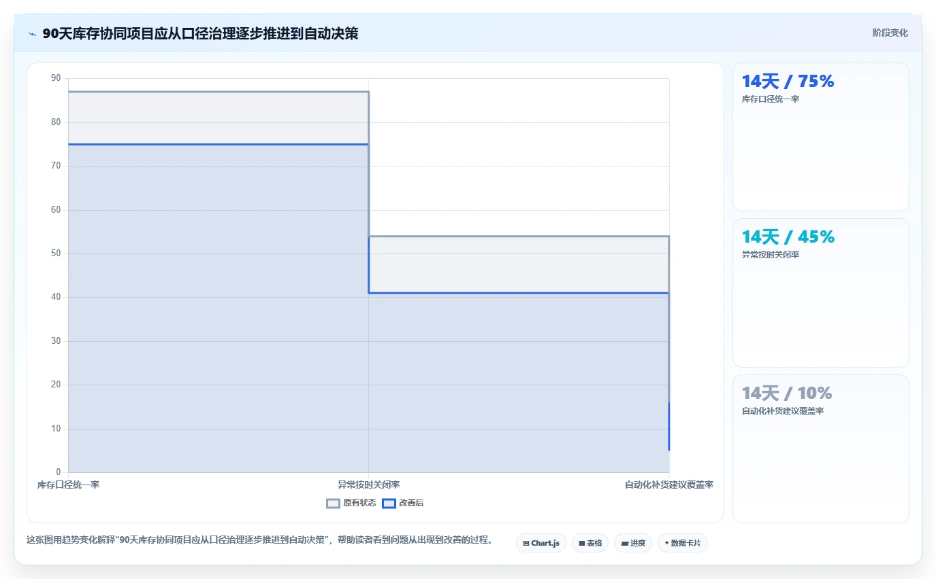This screenshot has height=579, width=936.
Task: Open the 异常按时关闭率 data card
Action: (x=820, y=293)
